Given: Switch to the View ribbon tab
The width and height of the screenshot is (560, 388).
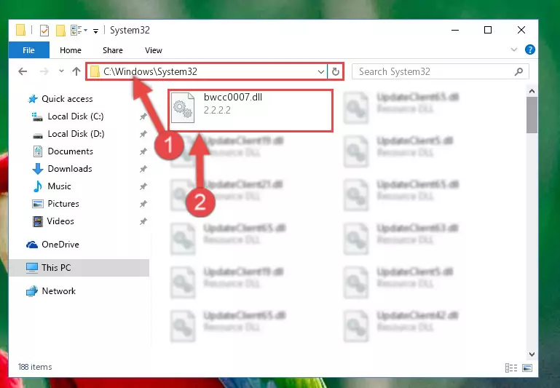Looking at the screenshot, I should pos(153,50).
